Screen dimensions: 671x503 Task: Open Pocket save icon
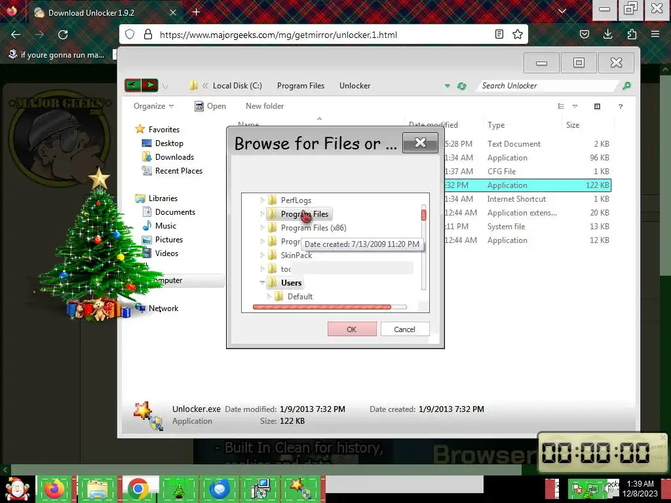584,34
